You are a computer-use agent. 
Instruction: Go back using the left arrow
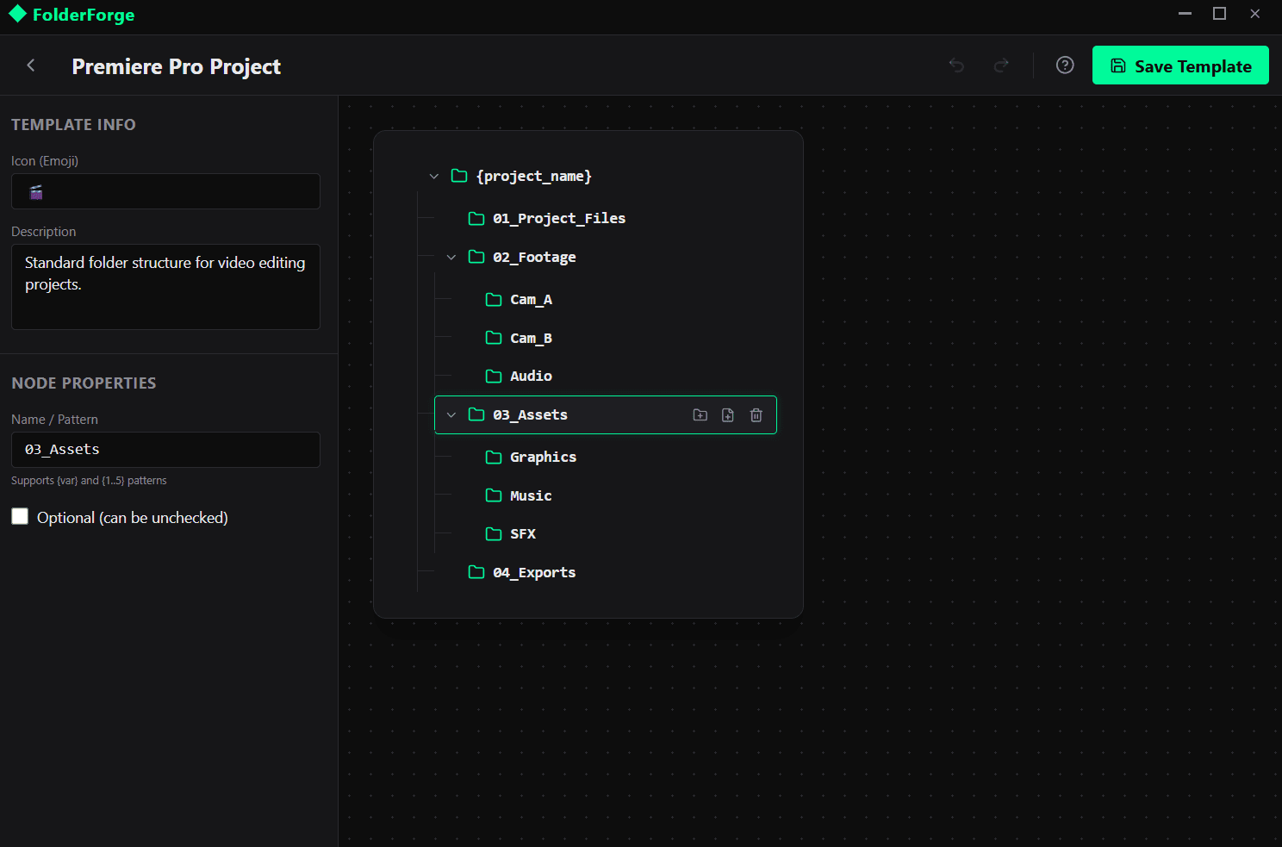(31, 65)
